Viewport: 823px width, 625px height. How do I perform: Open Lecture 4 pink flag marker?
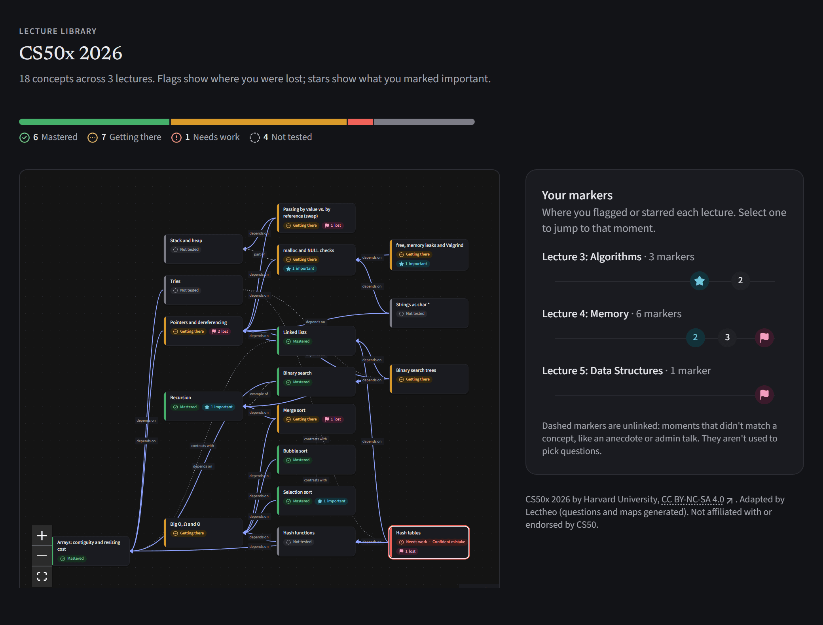(764, 337)
